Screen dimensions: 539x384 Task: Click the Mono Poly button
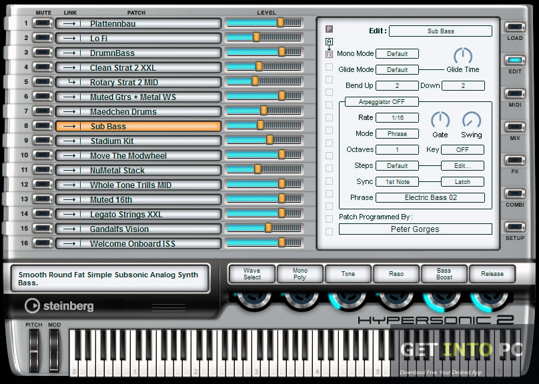(x=300, y=274)
